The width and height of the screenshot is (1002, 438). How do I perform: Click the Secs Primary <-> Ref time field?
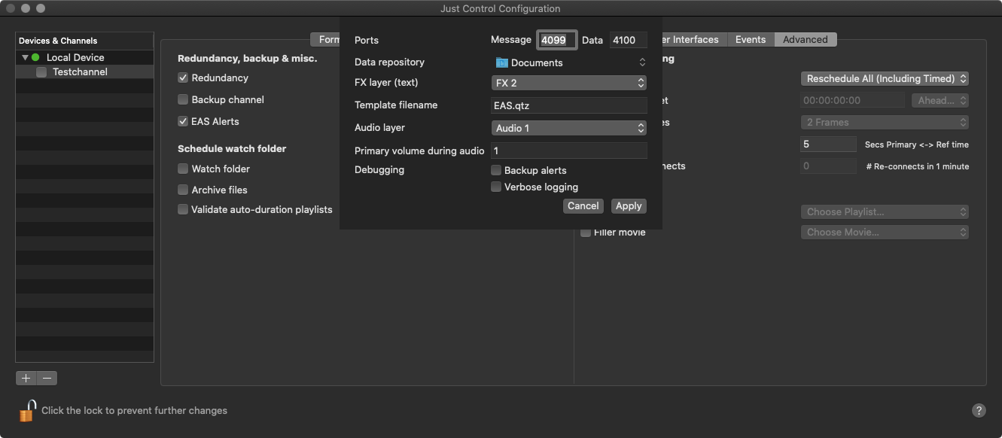click(828, 144)
